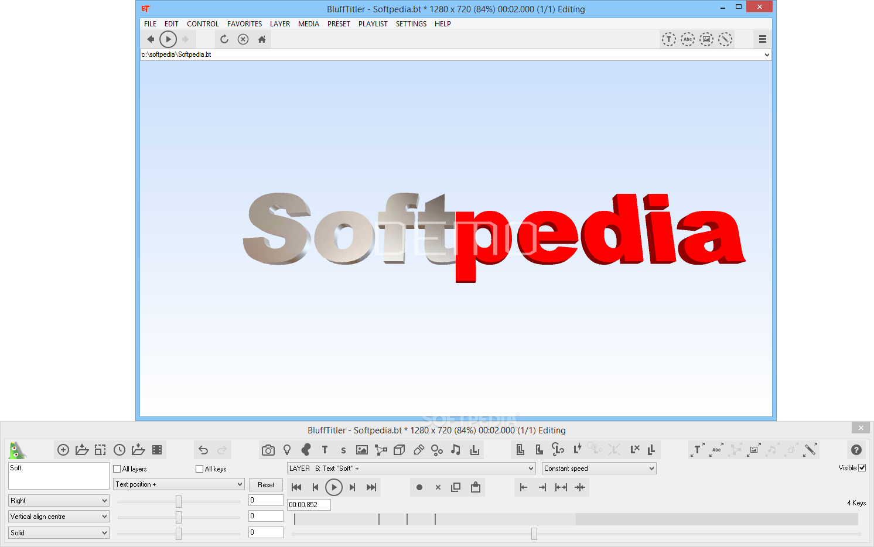
Task: Open the Solid style dropdown
Action: point(59,533)
